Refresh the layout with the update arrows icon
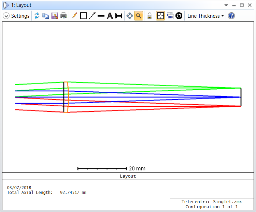 (37, 16)
